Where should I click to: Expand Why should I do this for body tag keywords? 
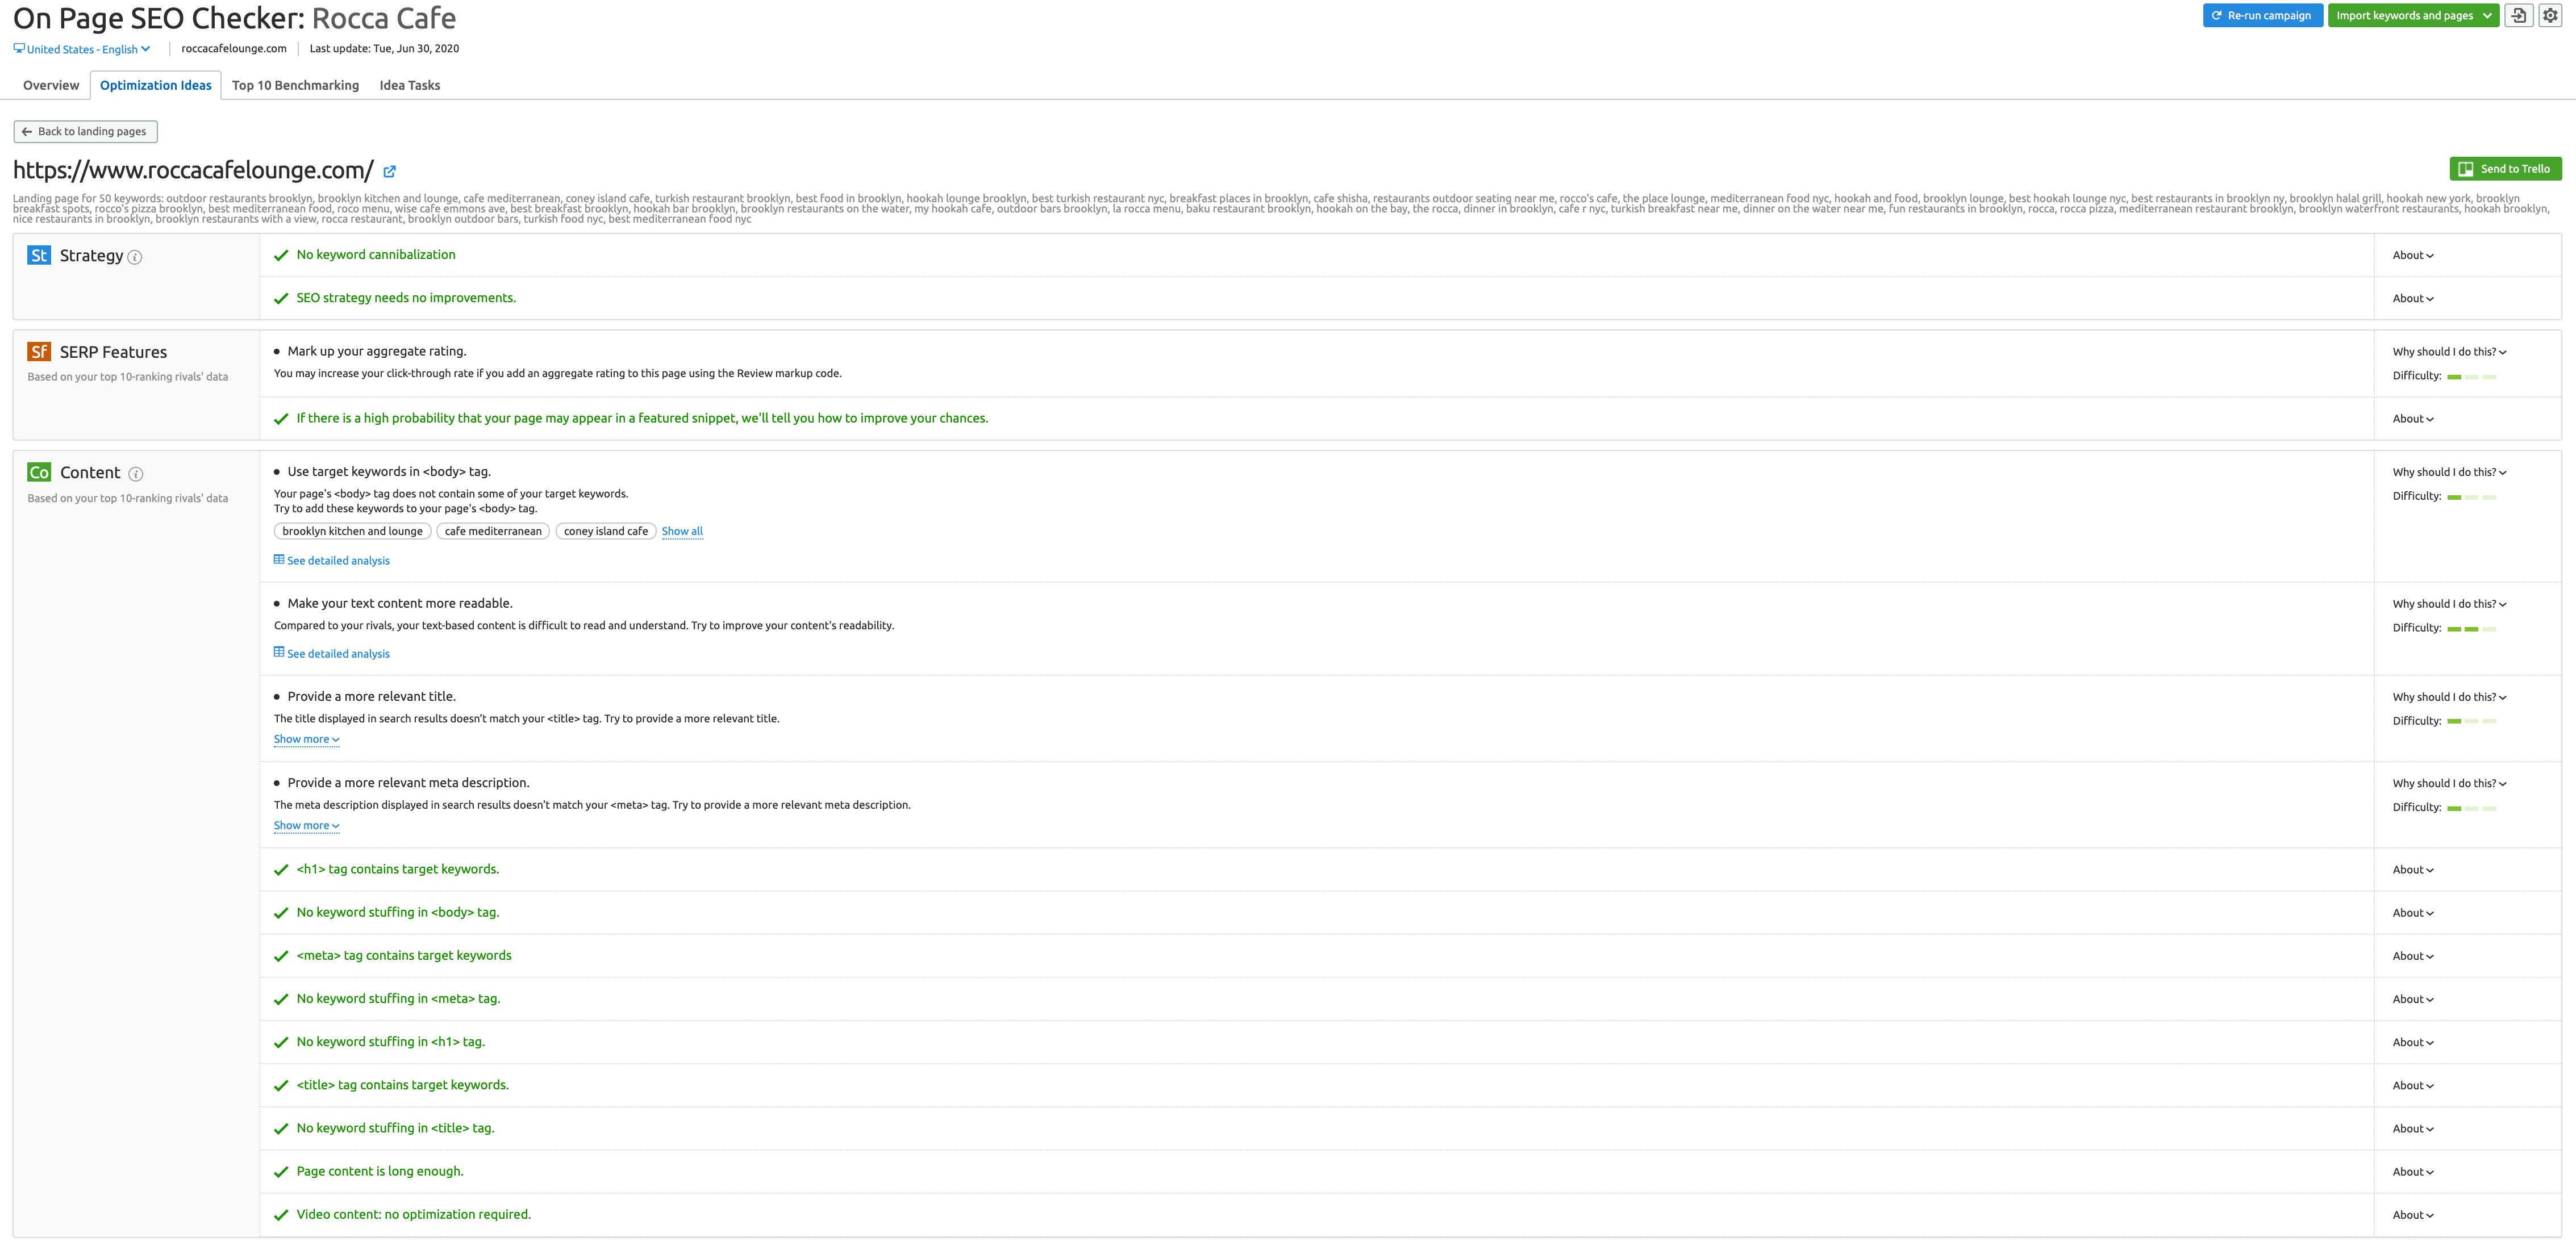(2449, 473)
